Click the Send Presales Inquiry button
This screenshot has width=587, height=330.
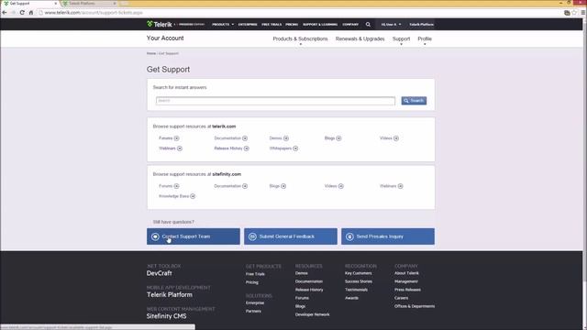click(x=388, y=236)
